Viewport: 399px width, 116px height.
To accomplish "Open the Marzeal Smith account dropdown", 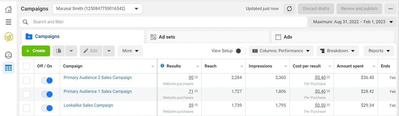I will (x=97, y=9).
